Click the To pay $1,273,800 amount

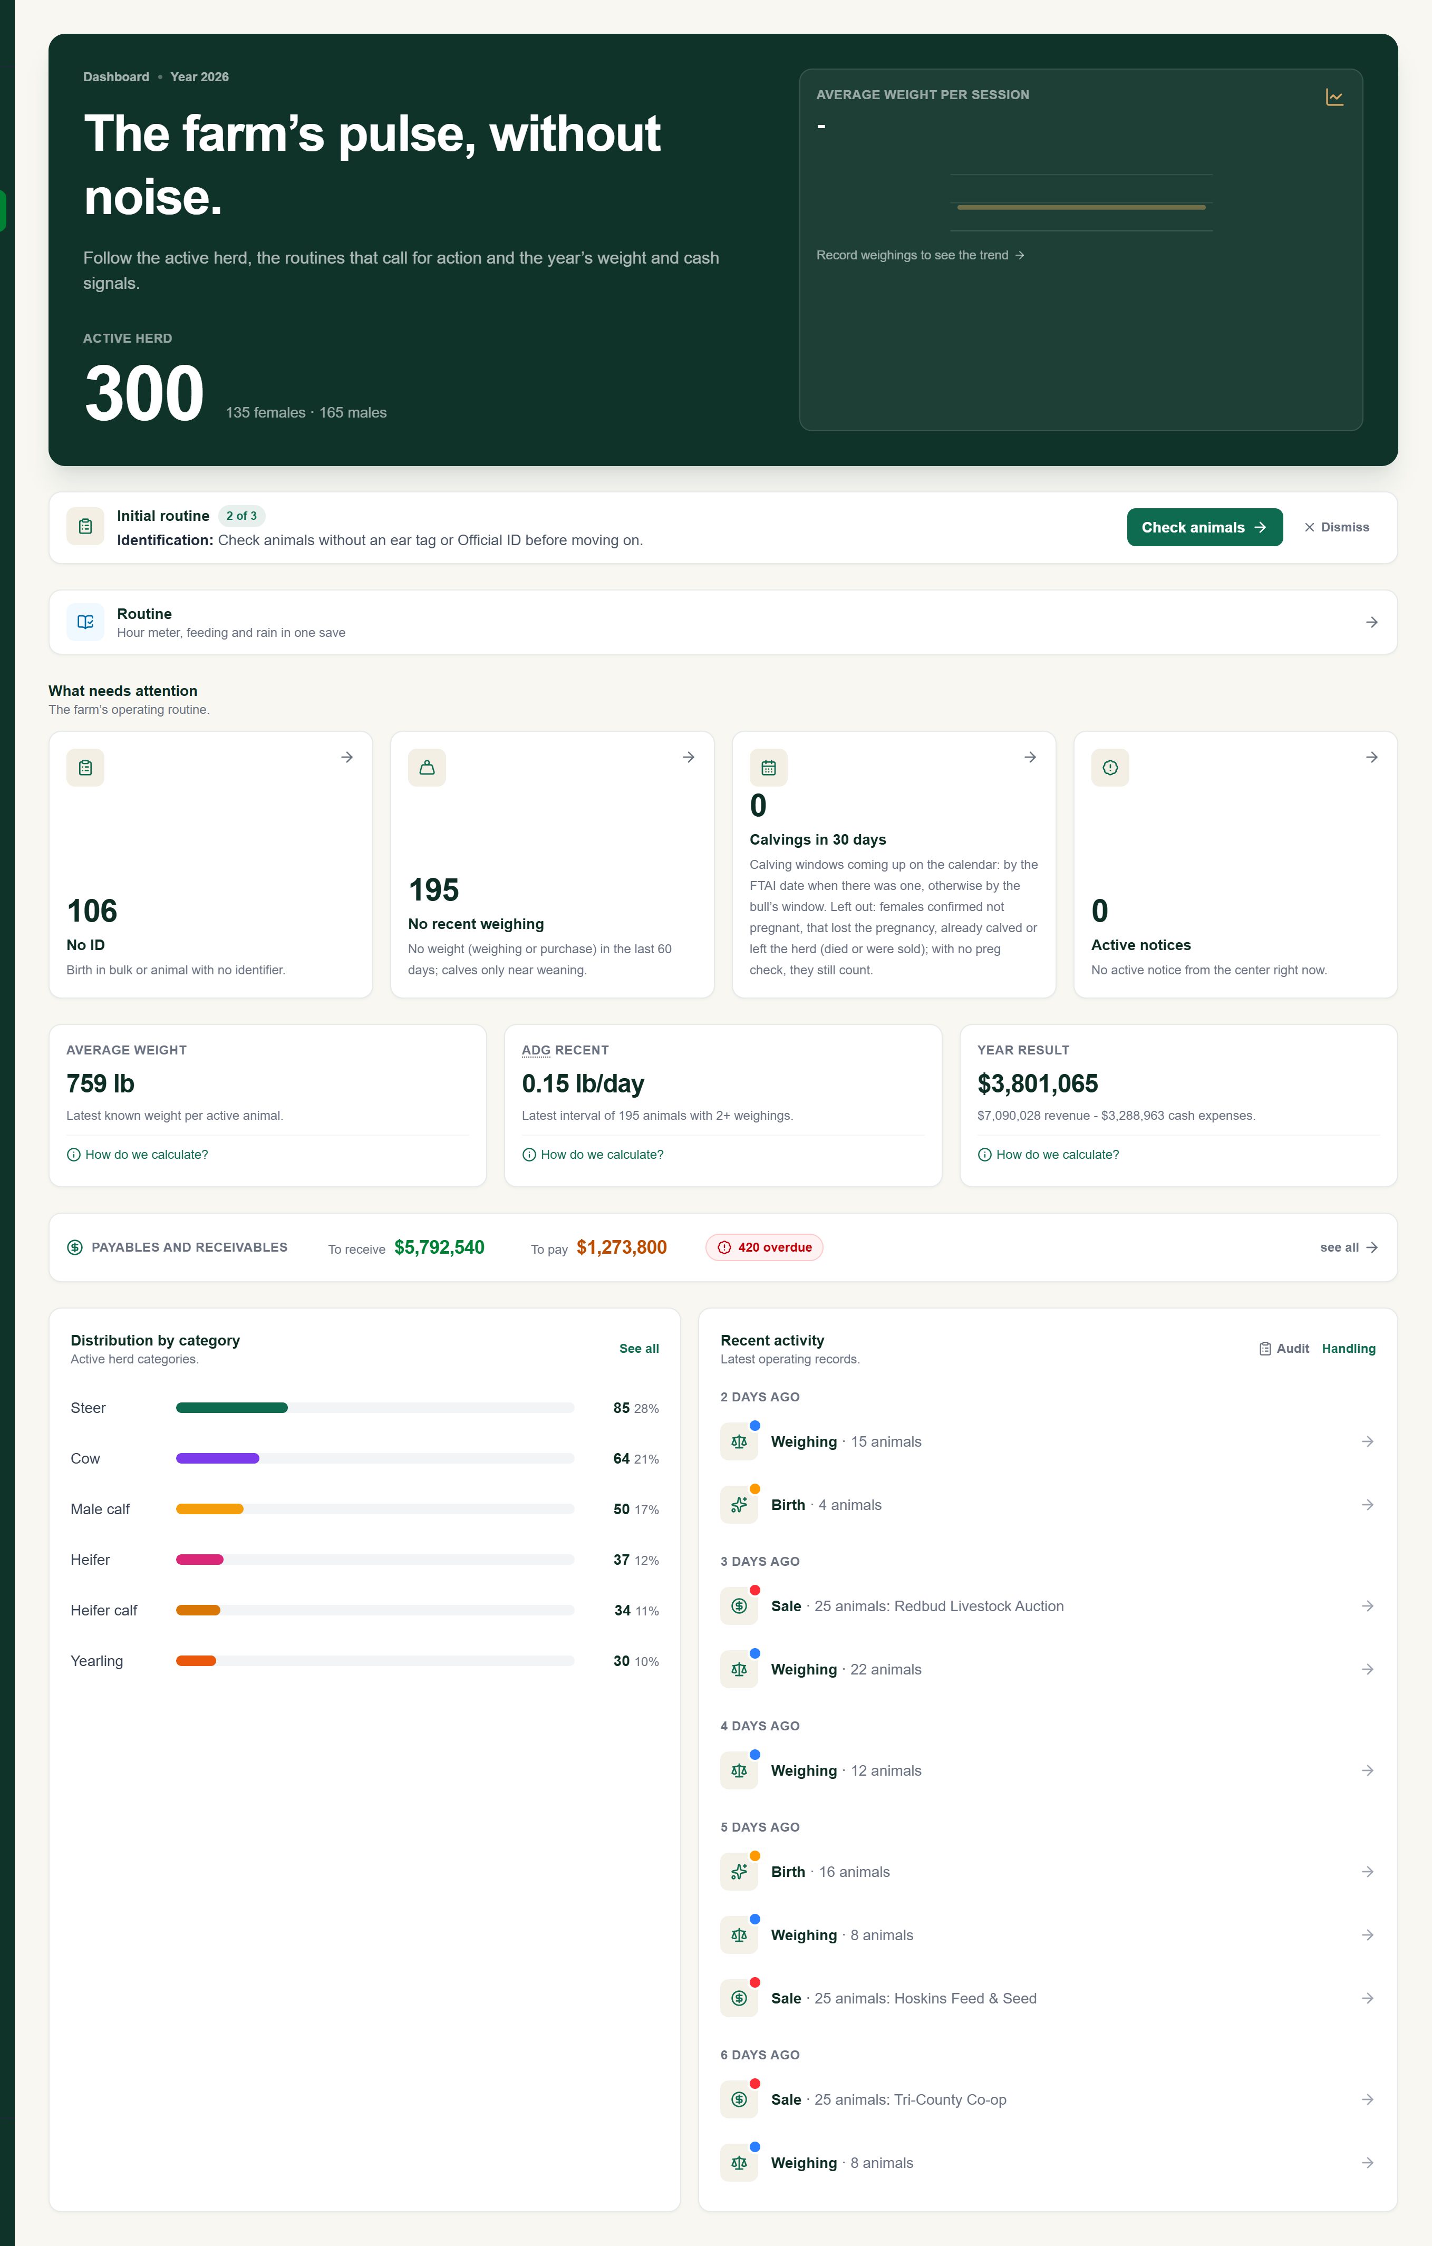point(621,1247)
